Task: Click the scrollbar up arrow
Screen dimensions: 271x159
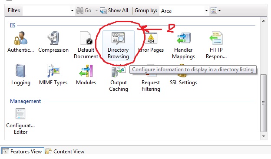Action: pos(264,21)
